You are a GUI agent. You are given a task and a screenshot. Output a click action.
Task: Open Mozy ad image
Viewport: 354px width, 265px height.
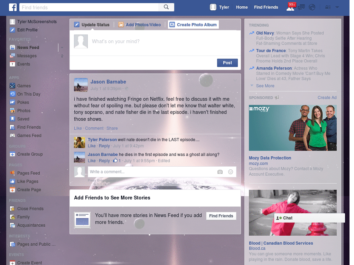(292, 128)
